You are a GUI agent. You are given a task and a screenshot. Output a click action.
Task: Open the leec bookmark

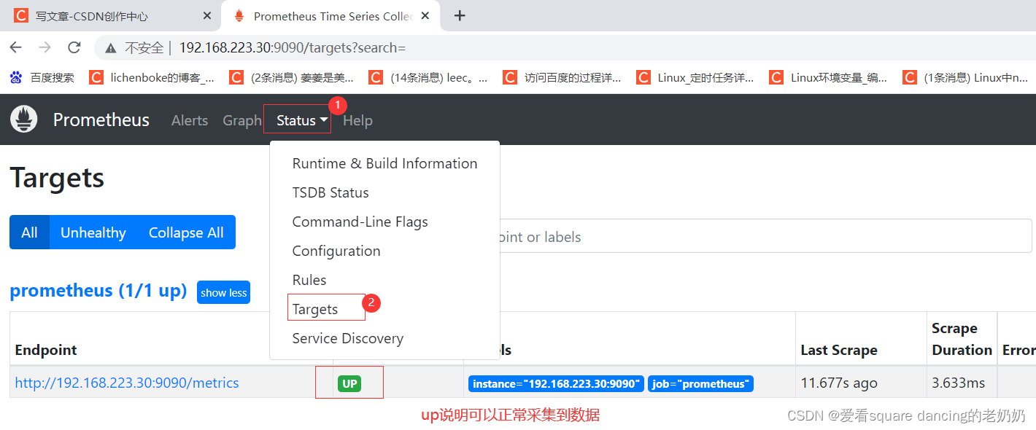(429, 77)
